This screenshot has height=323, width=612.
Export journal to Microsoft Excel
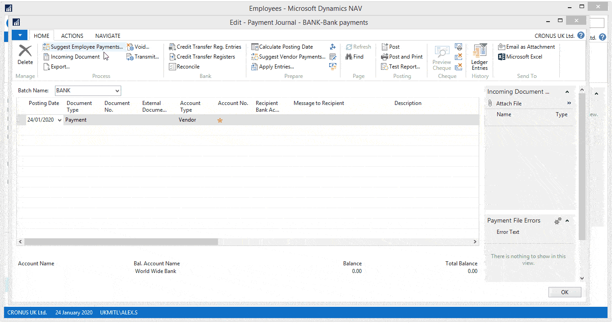tap(524, 57)
